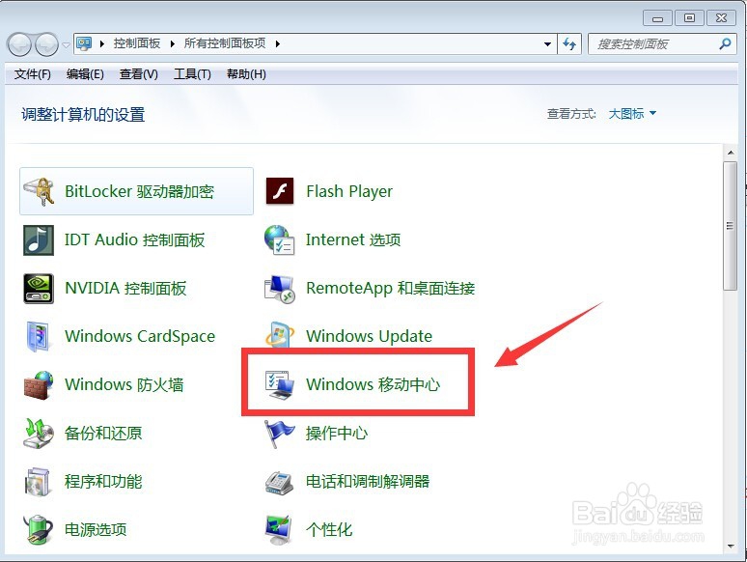The width and height of the screenshot is (747, 562).
Task: Click the vertical scrollbar thumb
Action: (730, 225)
